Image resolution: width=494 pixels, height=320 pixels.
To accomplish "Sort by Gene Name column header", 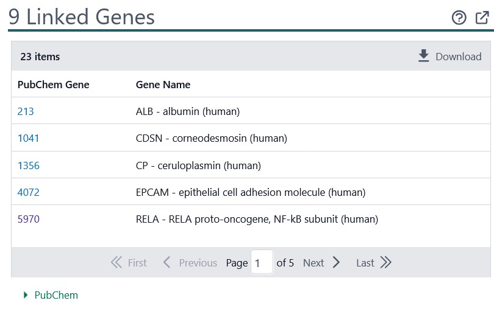I will (x=163, y=85).
